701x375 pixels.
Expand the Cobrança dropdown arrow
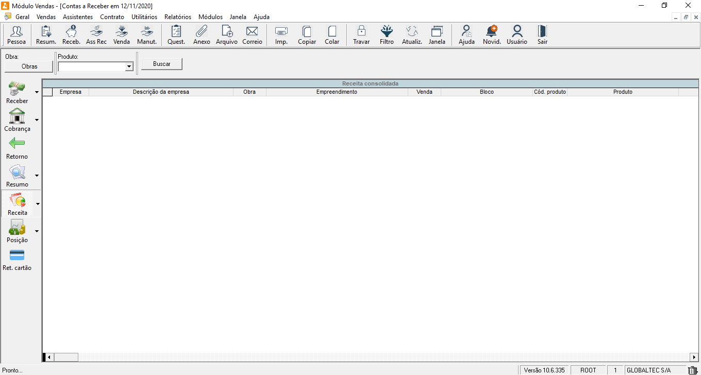37,120
